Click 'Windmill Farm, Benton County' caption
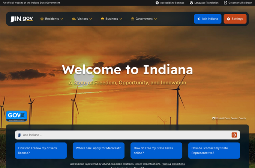This screenshot has width=255, height=168. pyautogui.click(x=231, y=118)
